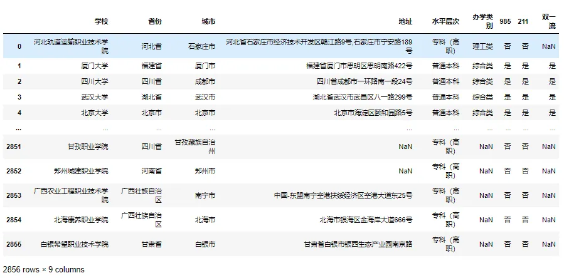The width and height of the screenshot is (564, 278).
Task: Click the 北海市 city cell
Action: click(x=205, y=220)
